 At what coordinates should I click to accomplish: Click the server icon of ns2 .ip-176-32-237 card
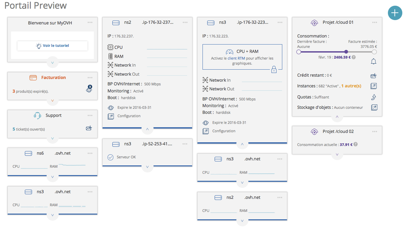(x=116, y=23)
